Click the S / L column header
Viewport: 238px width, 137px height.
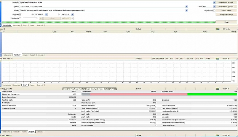(152, 32)
